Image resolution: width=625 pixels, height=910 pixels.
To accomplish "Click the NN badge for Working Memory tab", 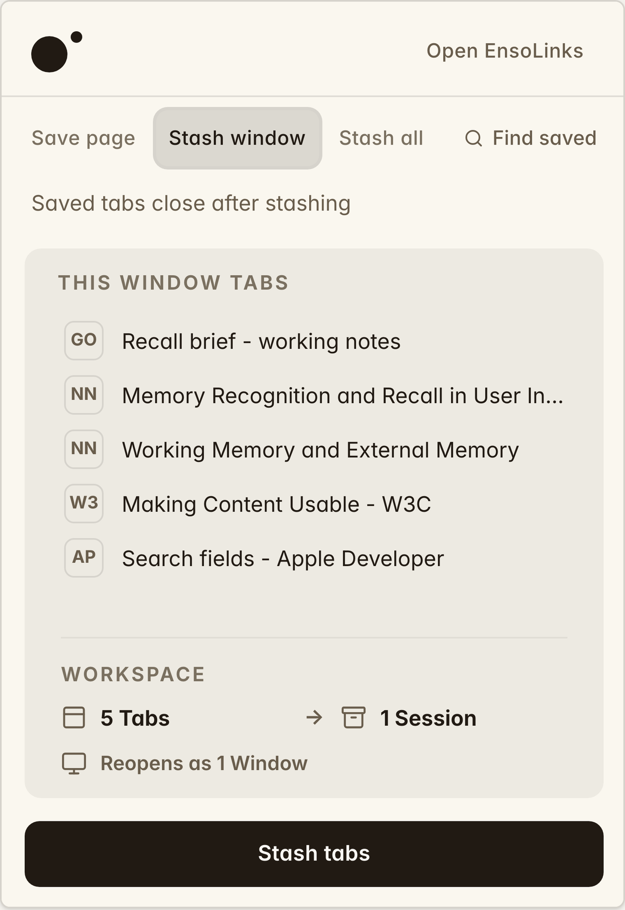I will tap(84, 449).
